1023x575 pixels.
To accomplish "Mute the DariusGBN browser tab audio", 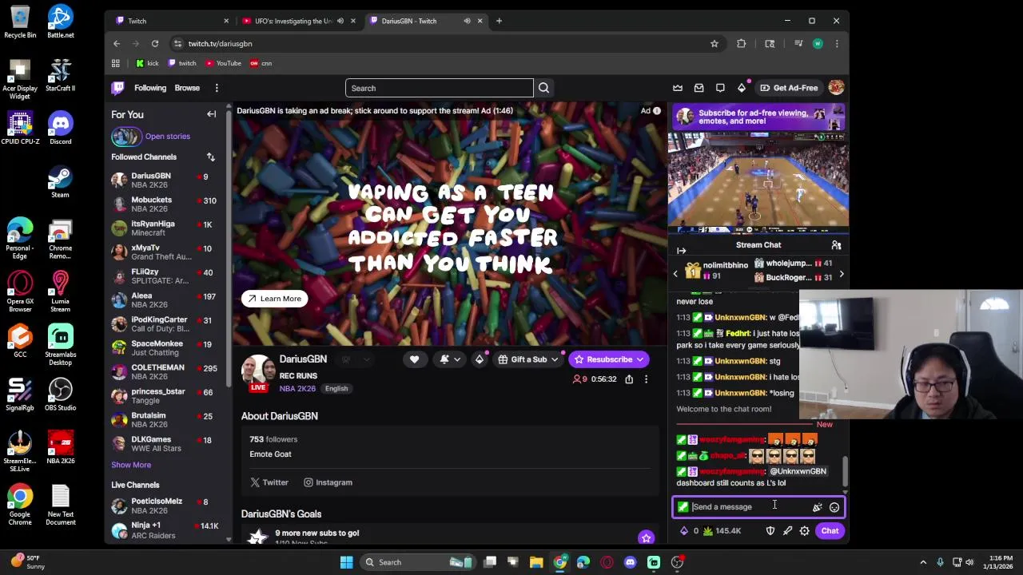I will (467, 21).
